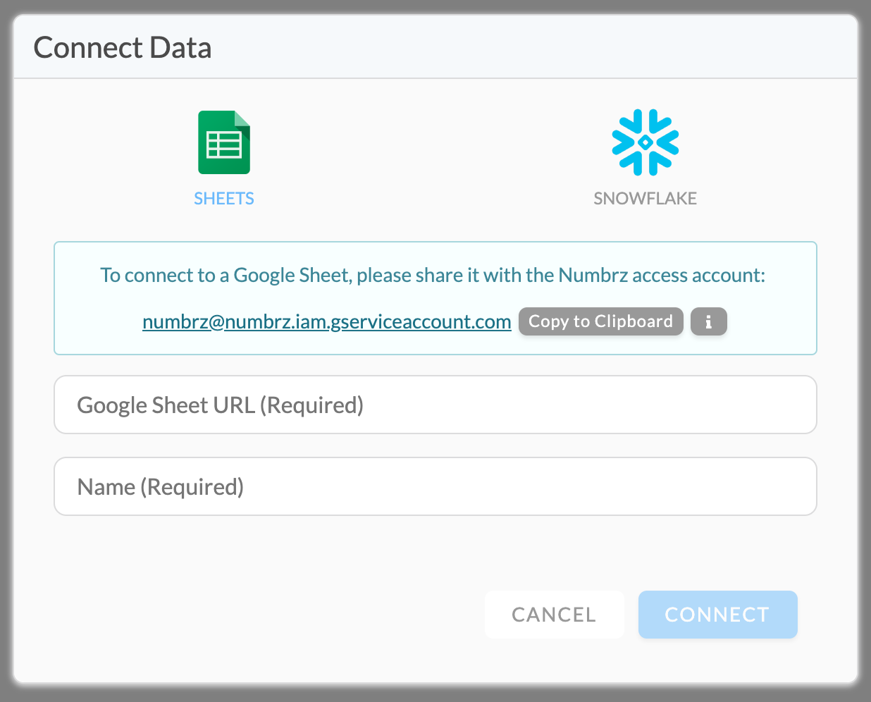Switch to the SHEETS source label

[x=224, y=199]
